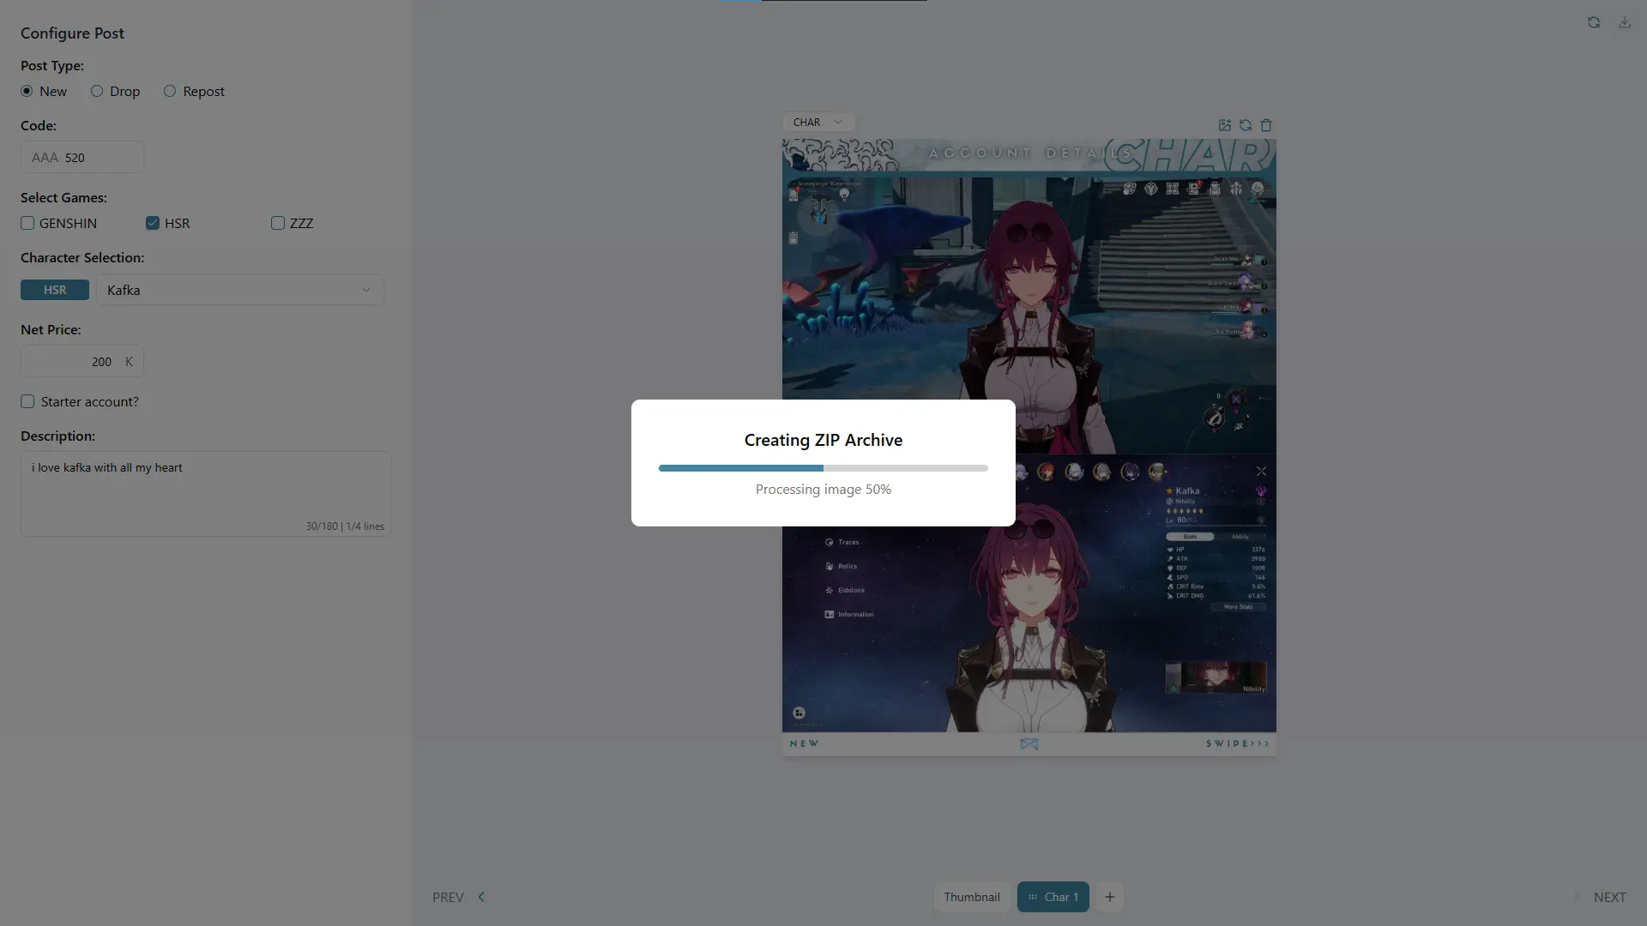
Task: Click the Net Price input field
Action: coord(82,362)
